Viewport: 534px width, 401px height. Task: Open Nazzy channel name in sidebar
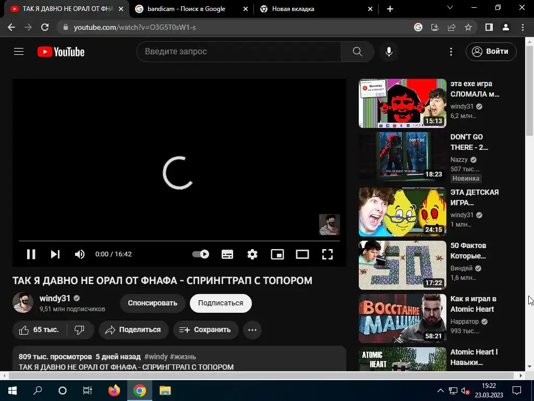pyautogui.click(x=459, y=160)
